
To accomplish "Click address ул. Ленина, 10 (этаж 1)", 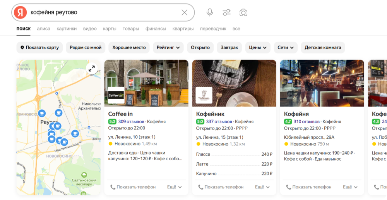I will (x=132, y=137).
